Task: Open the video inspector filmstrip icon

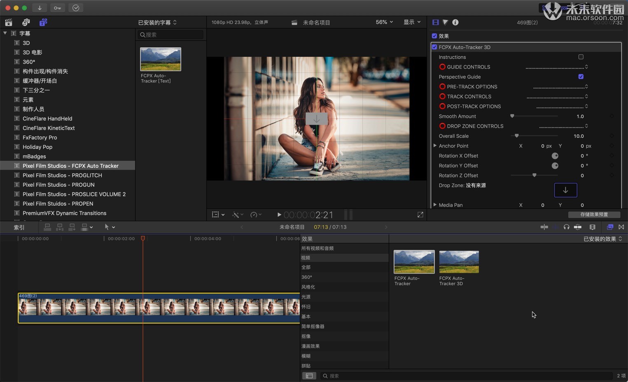Action: [435, 22]
